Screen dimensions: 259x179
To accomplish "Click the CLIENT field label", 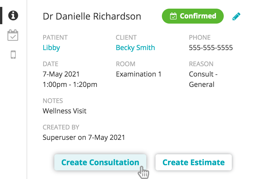I will [126, 37].
